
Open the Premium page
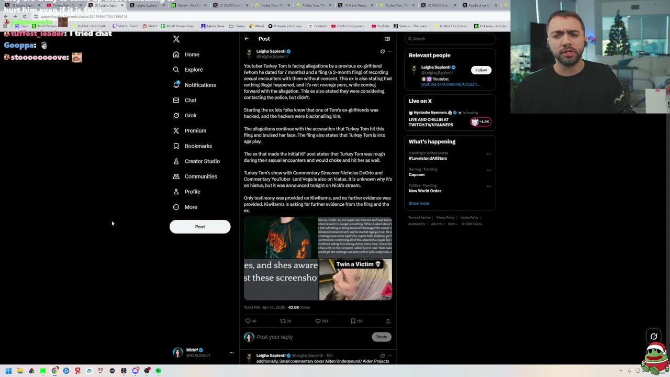pyautogui.click(x=189, y=130)
